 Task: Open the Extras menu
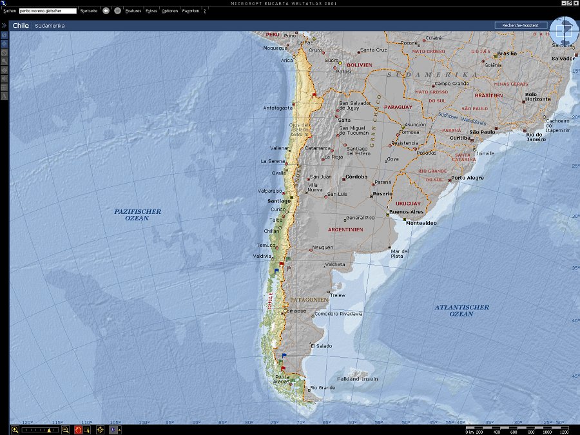coord(151,11)
